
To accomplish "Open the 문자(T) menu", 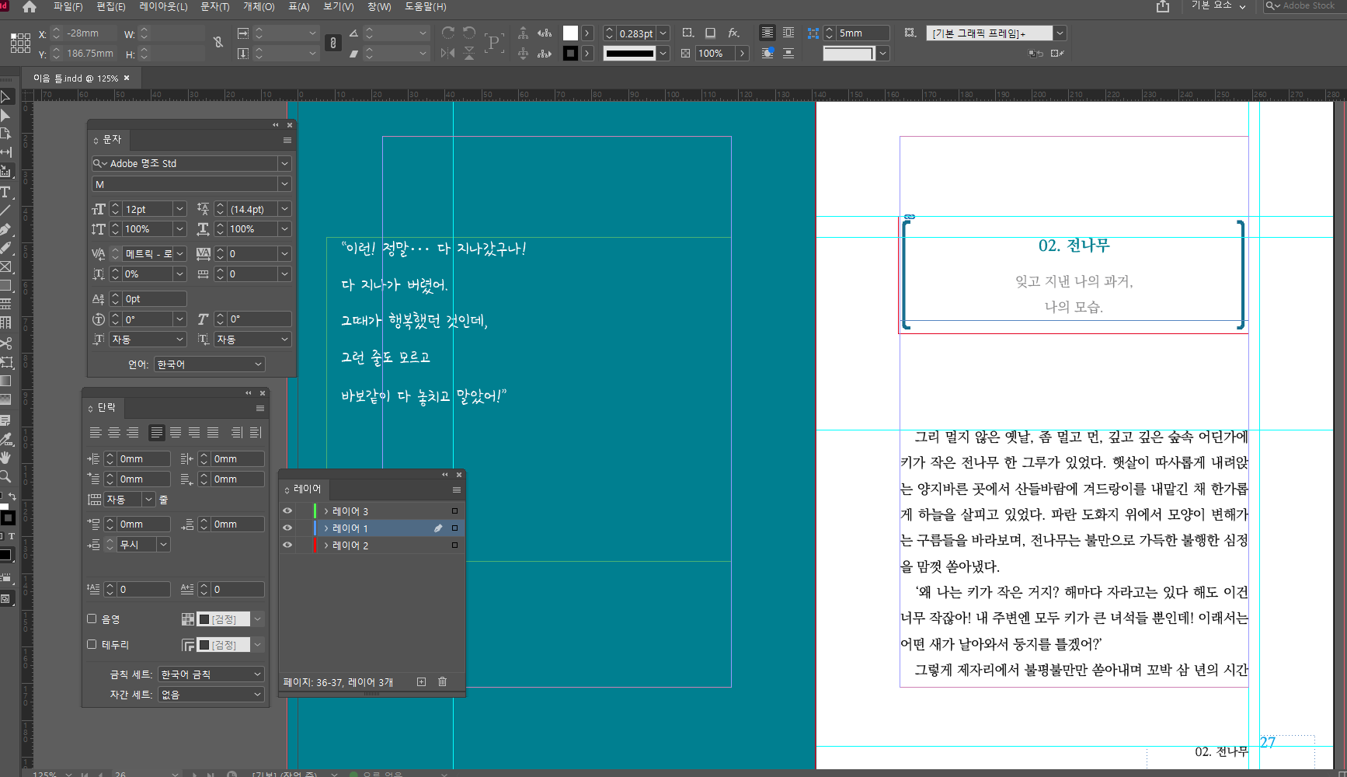I will click(215, 6).
